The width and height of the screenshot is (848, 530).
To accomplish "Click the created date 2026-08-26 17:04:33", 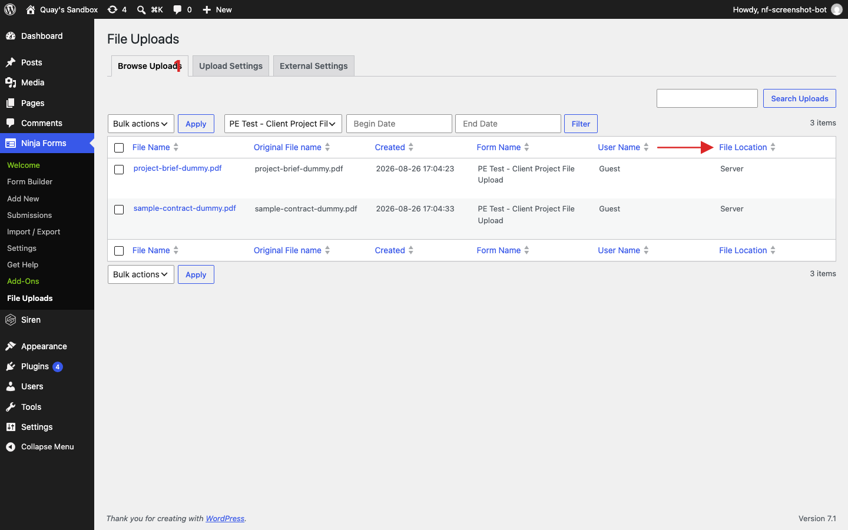I will pyautogui.click(x=415, y=208).
